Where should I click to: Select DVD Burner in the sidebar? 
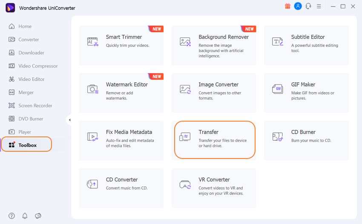click(31, 119)
